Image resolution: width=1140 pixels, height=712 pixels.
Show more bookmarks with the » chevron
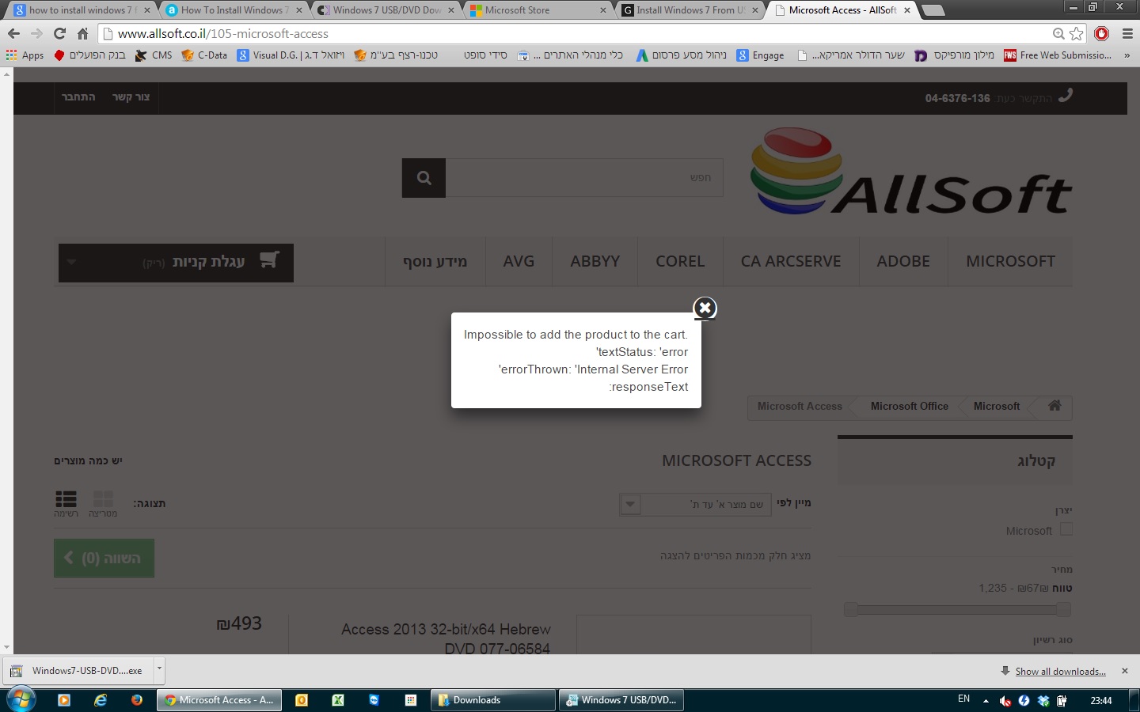[x=1127, y=55]
